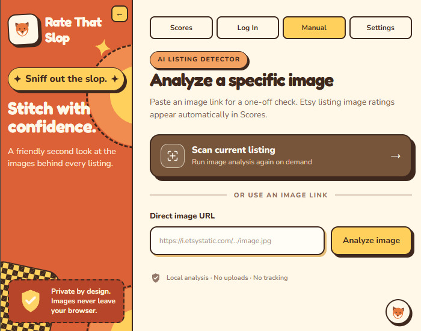
Task: Open the Scores tab
Action: pyautogui.click(x=181, y=28)
